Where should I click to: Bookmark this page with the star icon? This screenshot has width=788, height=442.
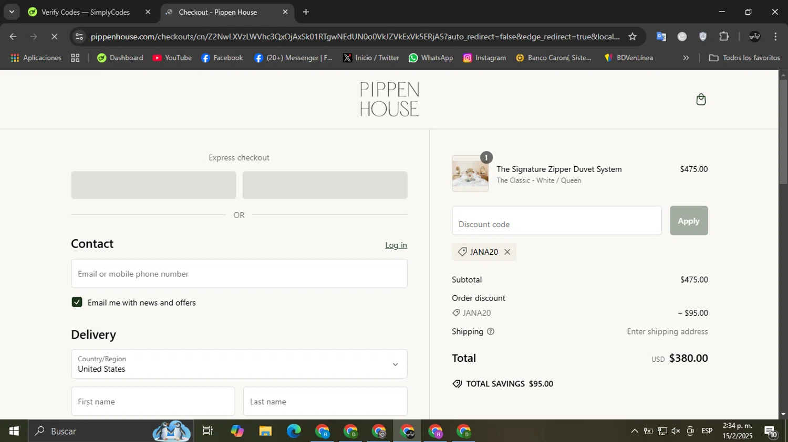click(x=633, y=37)
